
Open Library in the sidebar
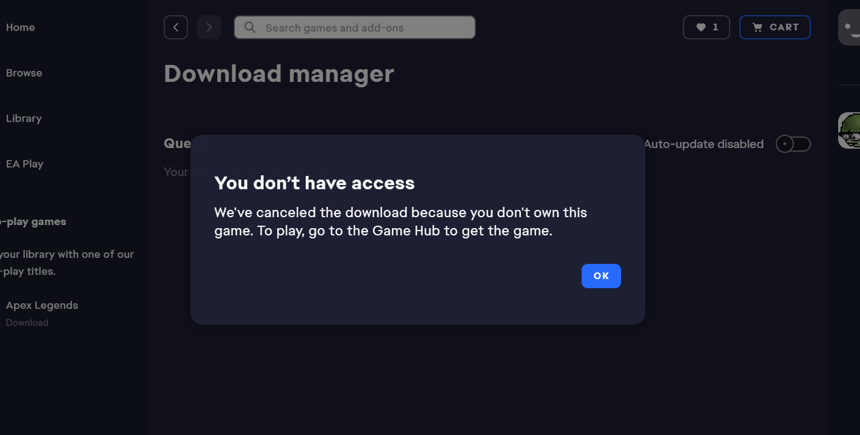click(24, 118)
